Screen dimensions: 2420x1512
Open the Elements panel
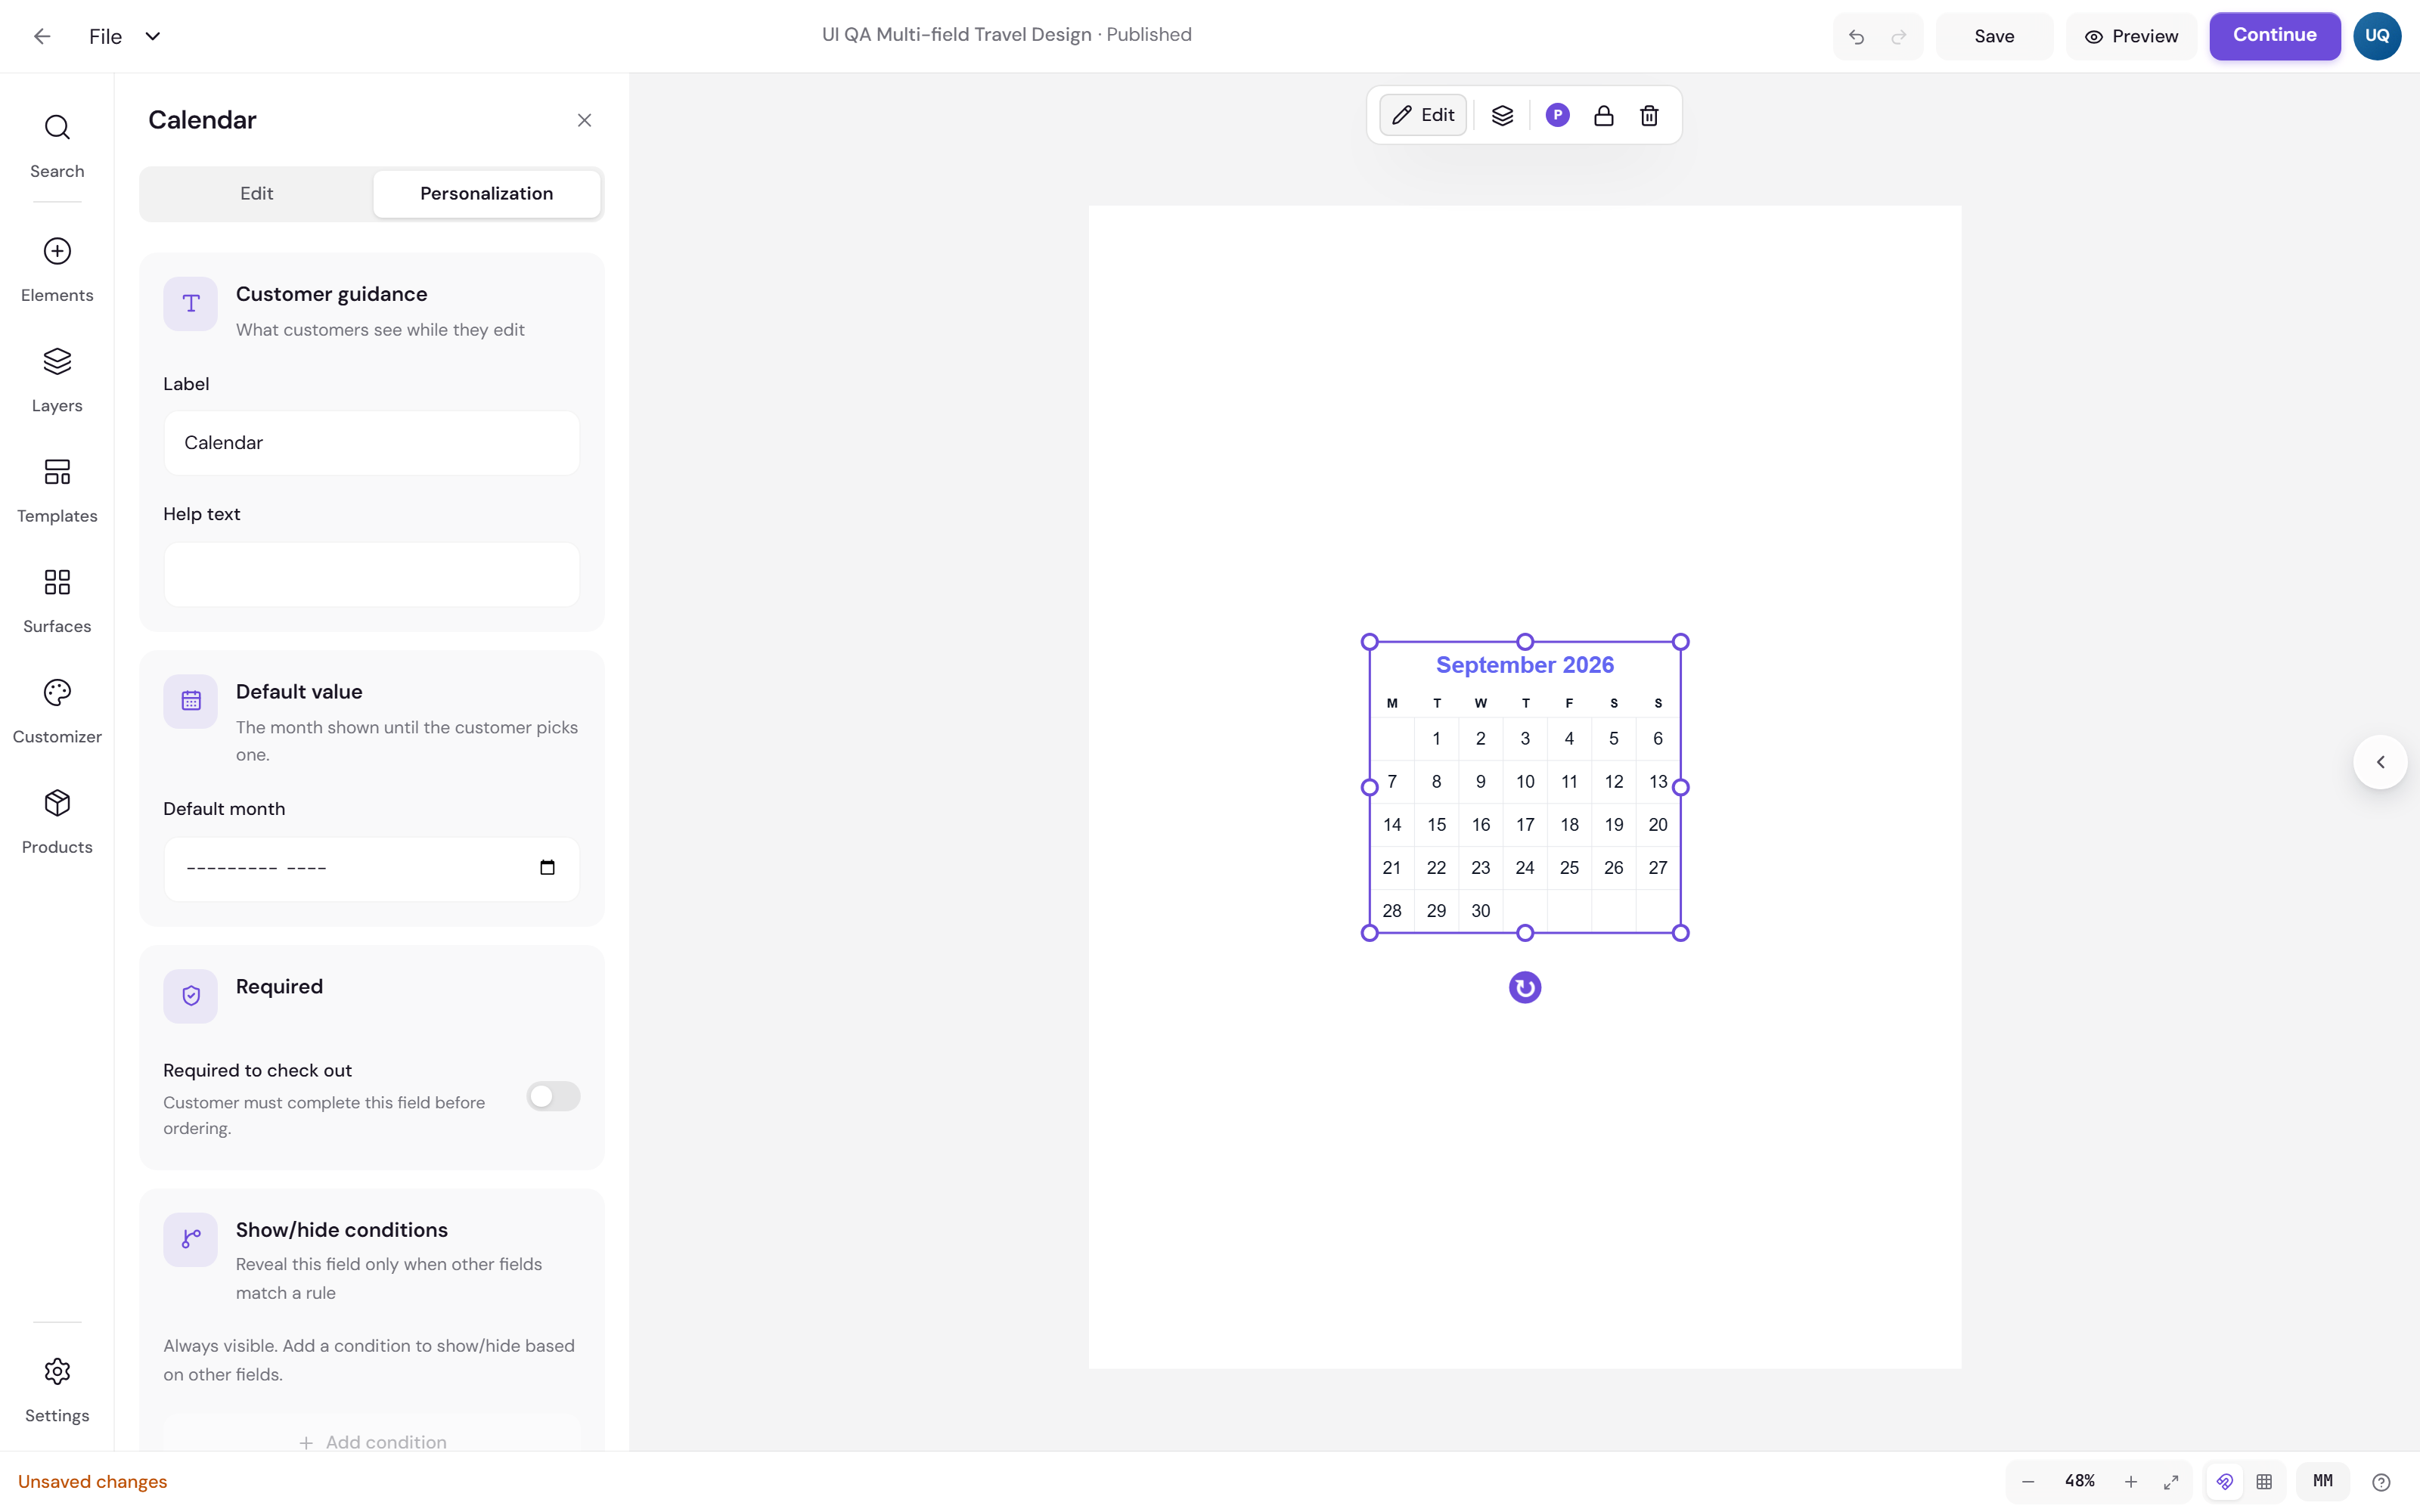click(57, 270)
